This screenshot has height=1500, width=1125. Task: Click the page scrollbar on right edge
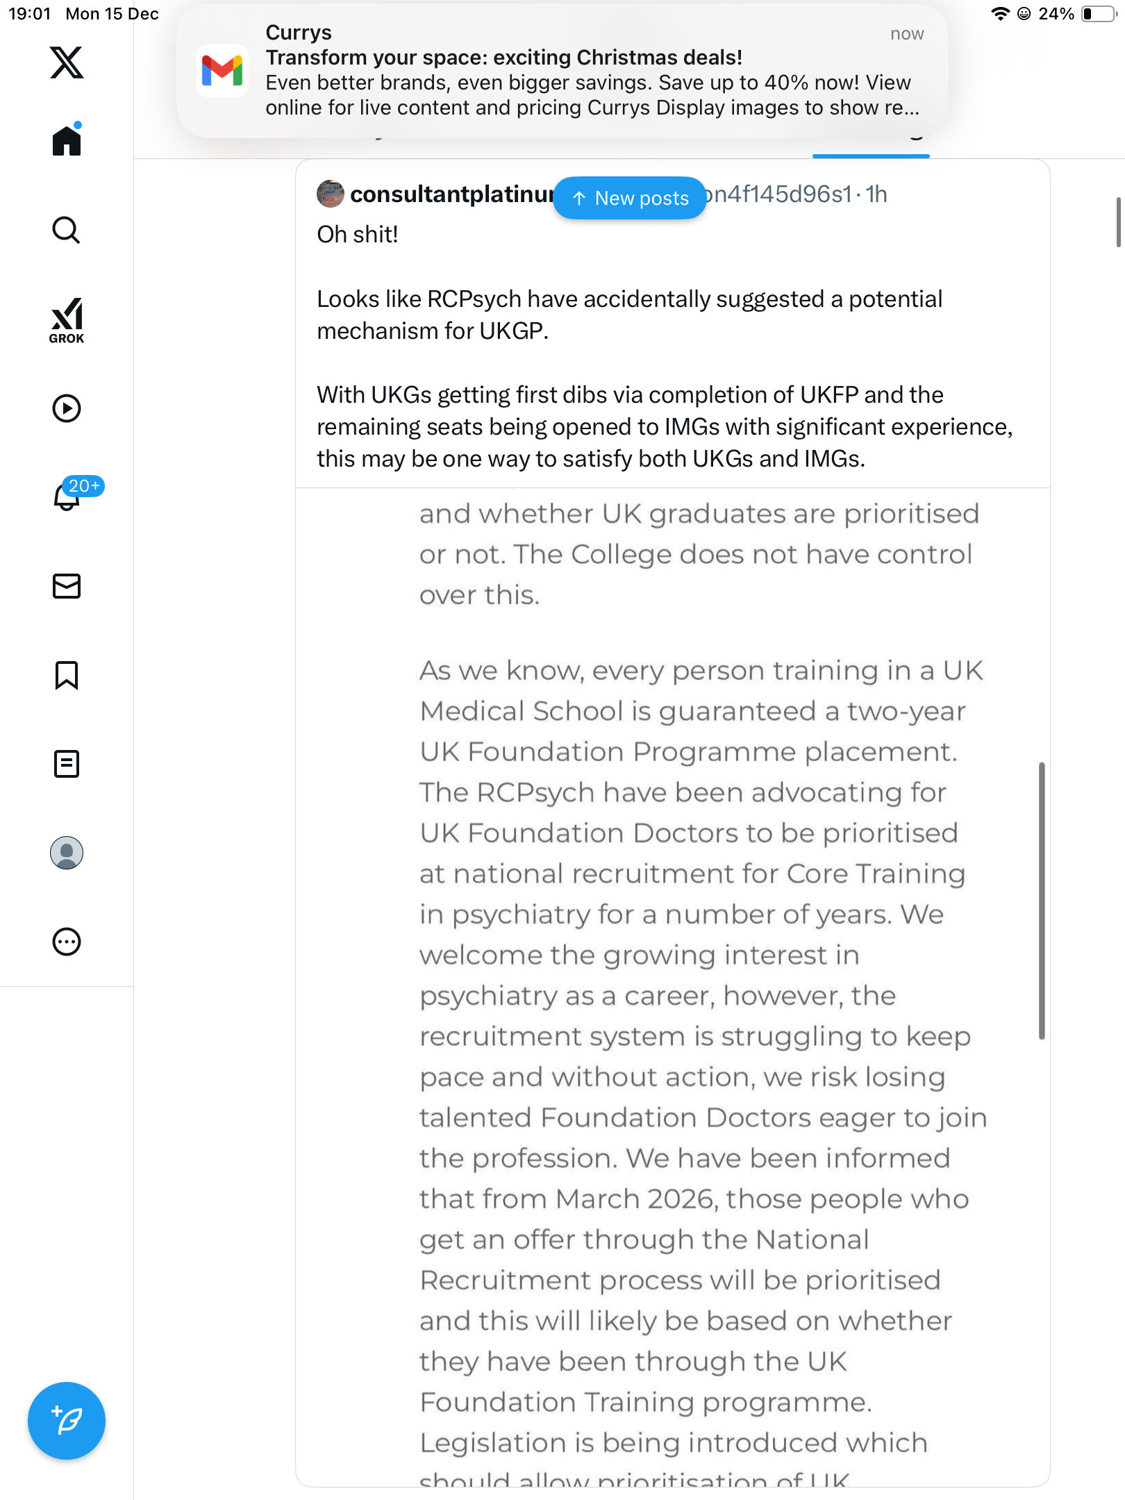pyautogui.click(x=1118, y=222)
